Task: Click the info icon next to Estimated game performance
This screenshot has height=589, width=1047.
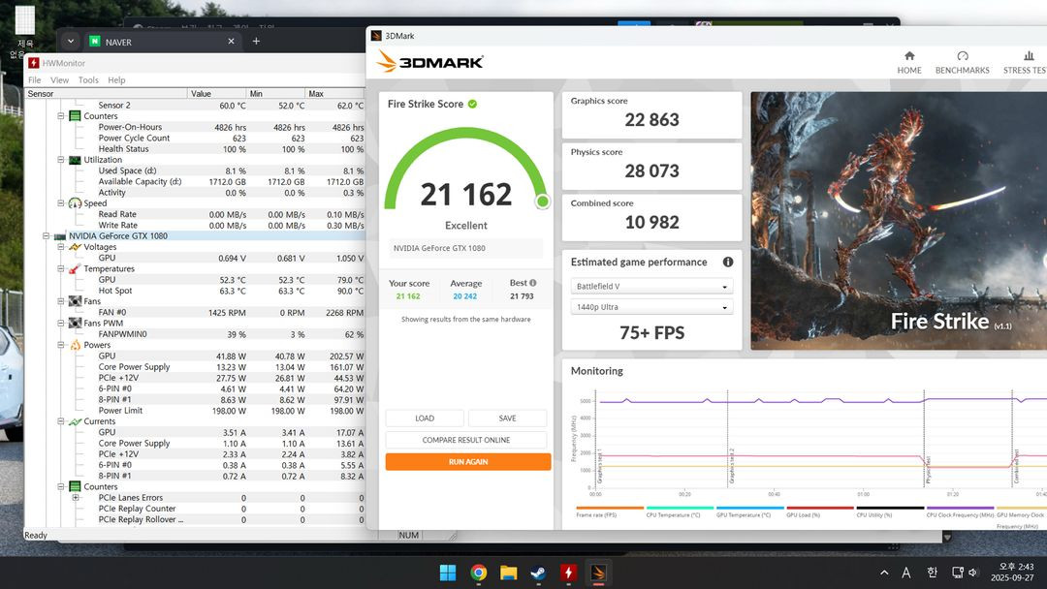Action: (x=730, y=262)
